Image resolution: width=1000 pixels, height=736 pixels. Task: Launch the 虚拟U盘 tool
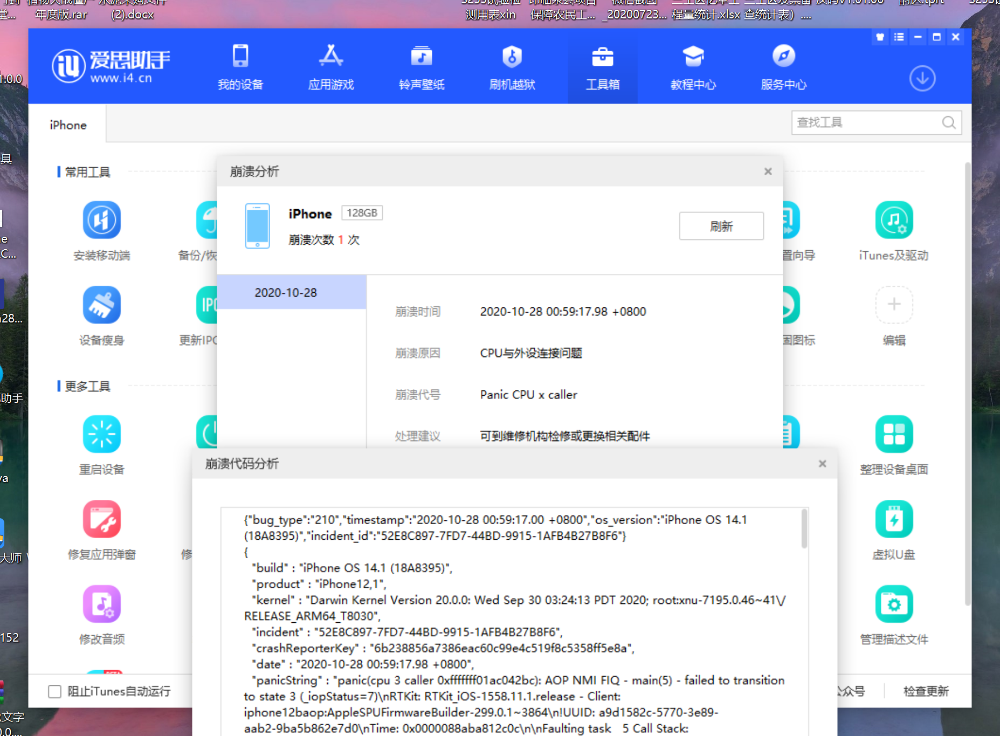pos(893,519)
